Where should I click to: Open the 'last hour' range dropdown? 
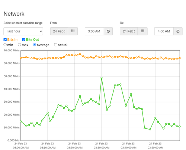pyautogui.click(x=23, y=31)
